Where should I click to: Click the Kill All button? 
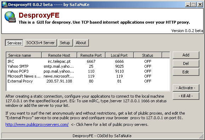tap(186, 96)
